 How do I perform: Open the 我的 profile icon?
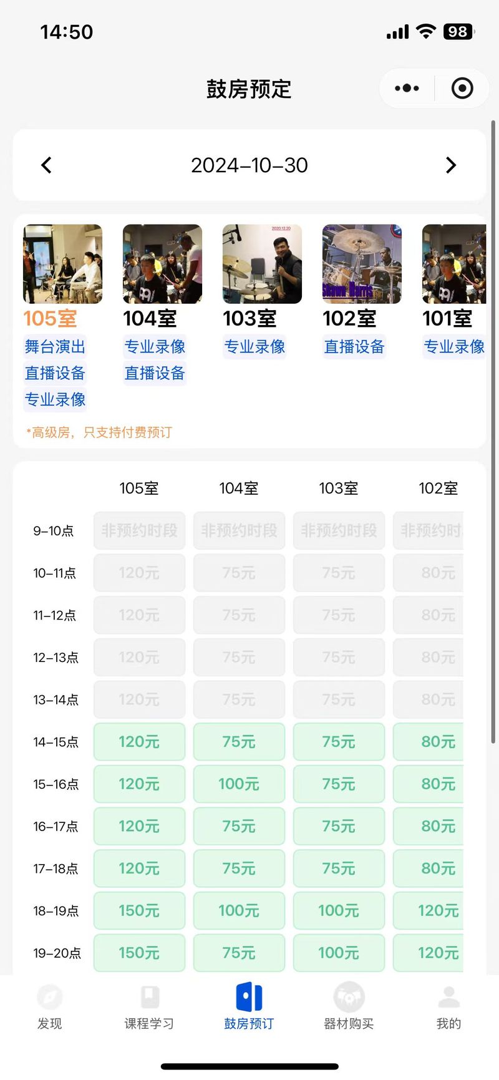(448, 997)
